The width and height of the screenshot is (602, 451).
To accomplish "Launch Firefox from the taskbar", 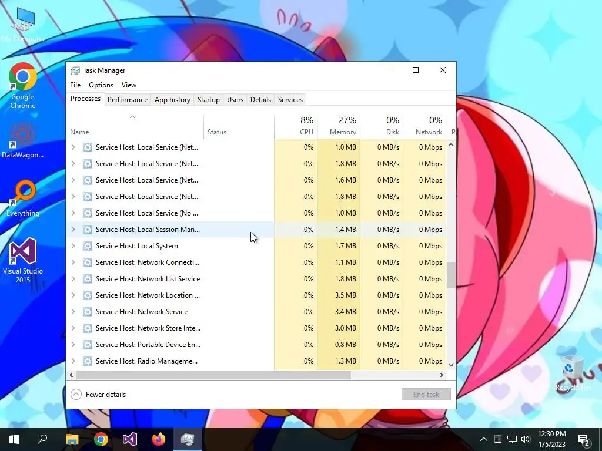I will 158,439.
